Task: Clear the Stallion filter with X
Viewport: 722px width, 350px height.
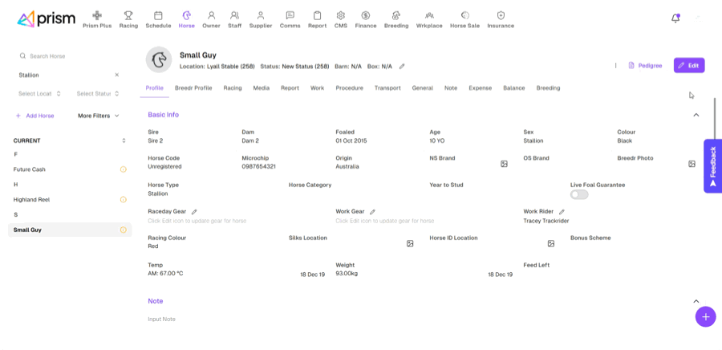Action: coord(116,75)
